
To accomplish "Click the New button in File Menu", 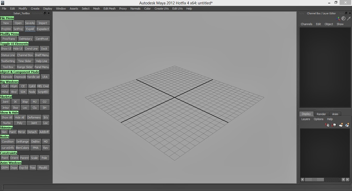I will click(x=6, y=23).
